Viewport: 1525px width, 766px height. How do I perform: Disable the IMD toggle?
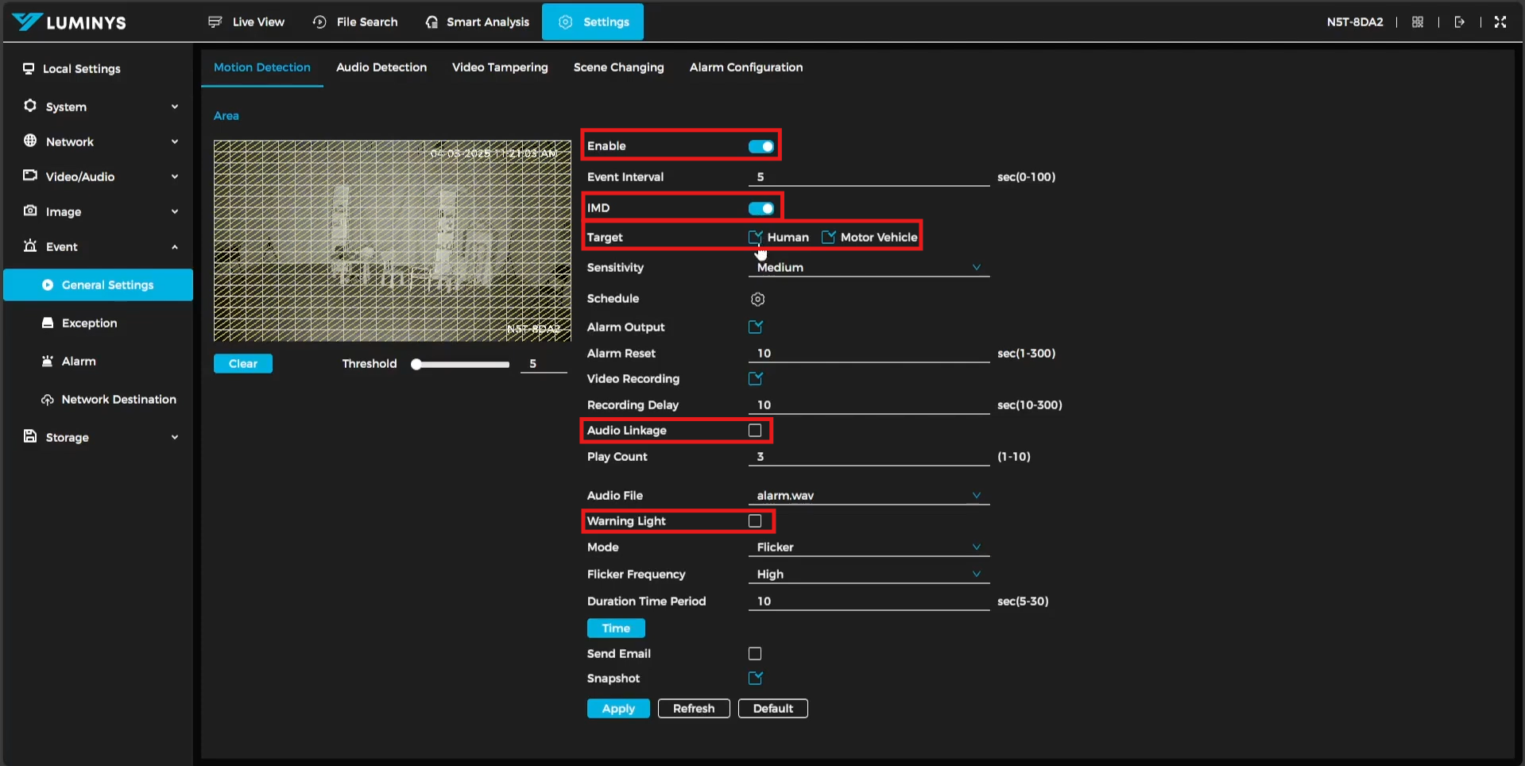pos(761,208)
